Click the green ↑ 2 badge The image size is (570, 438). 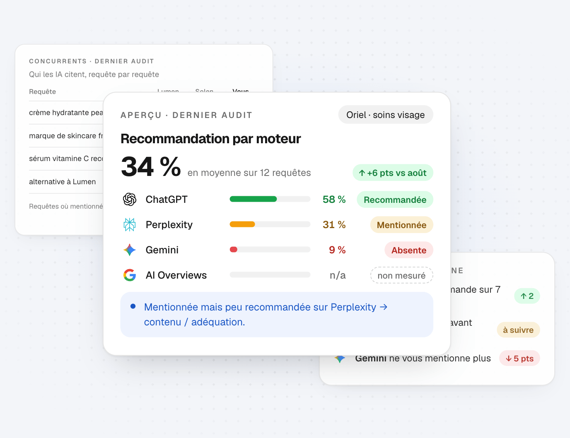click(x=527, y=296)
